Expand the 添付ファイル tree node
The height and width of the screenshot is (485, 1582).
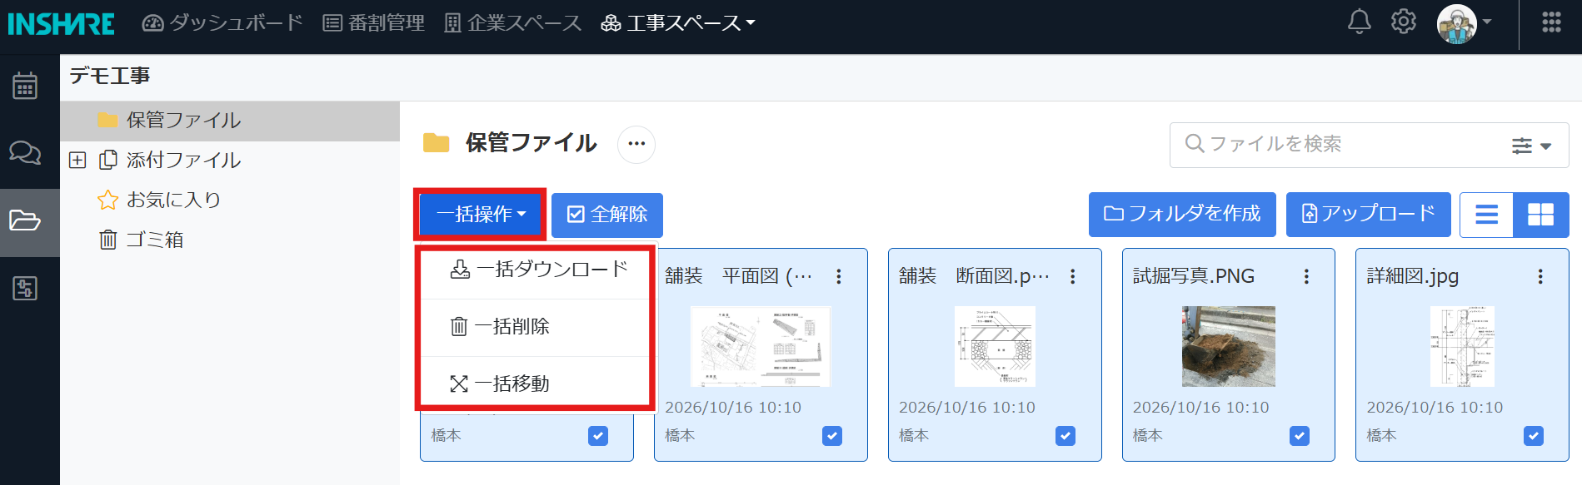pyautogui.click(x=77, y=160)
